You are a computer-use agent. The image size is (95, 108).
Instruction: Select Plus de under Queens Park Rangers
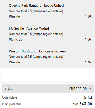tap(14, 16)
